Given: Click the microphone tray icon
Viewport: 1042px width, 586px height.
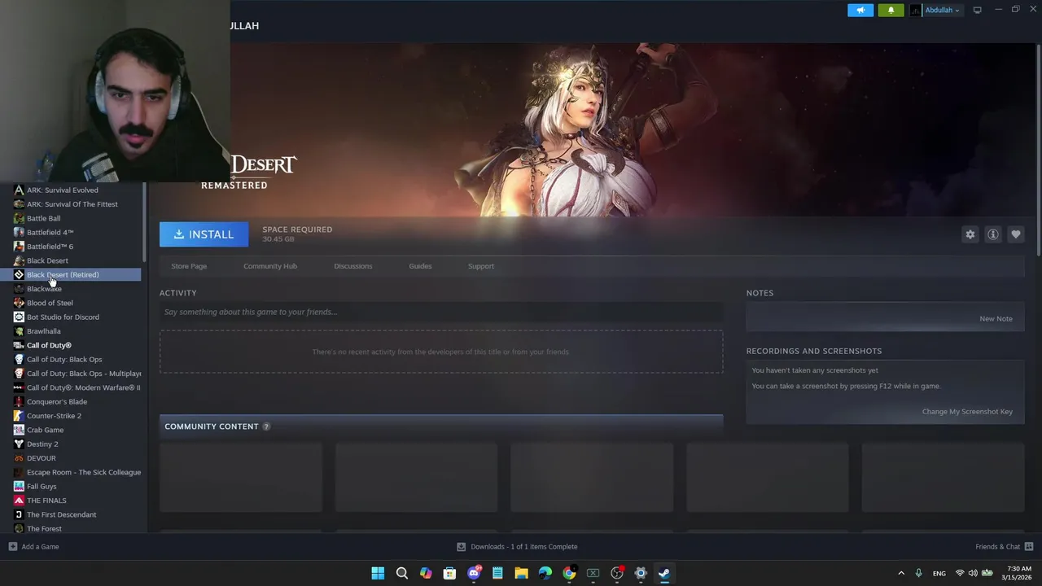Looking at the screenshot, I should click(x=918, y=573).
